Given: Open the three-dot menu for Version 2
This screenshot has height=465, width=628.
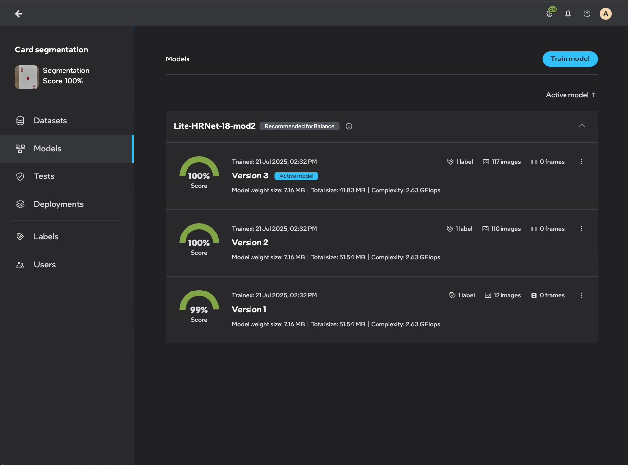Looking at the screenshot, I should 581,229.
